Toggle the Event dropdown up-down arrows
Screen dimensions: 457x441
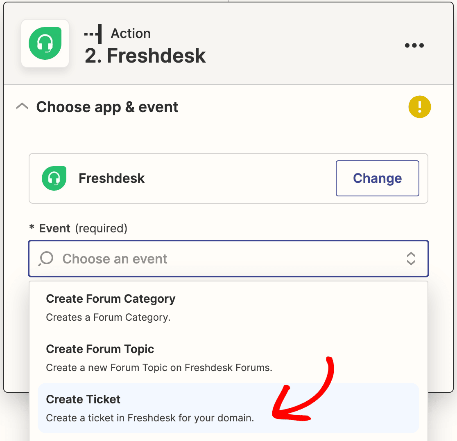coord(411,259)
